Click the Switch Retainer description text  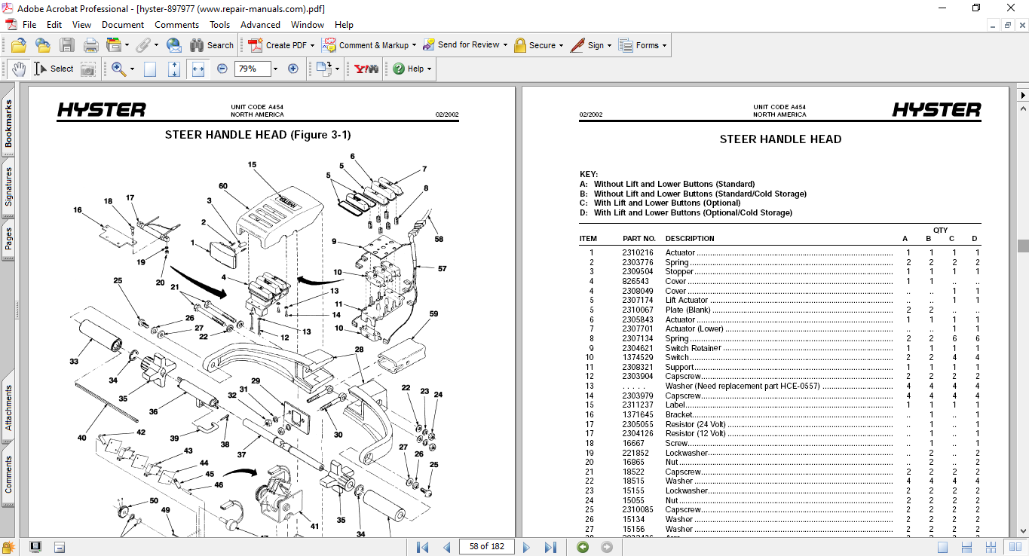(x=694, y=348)
